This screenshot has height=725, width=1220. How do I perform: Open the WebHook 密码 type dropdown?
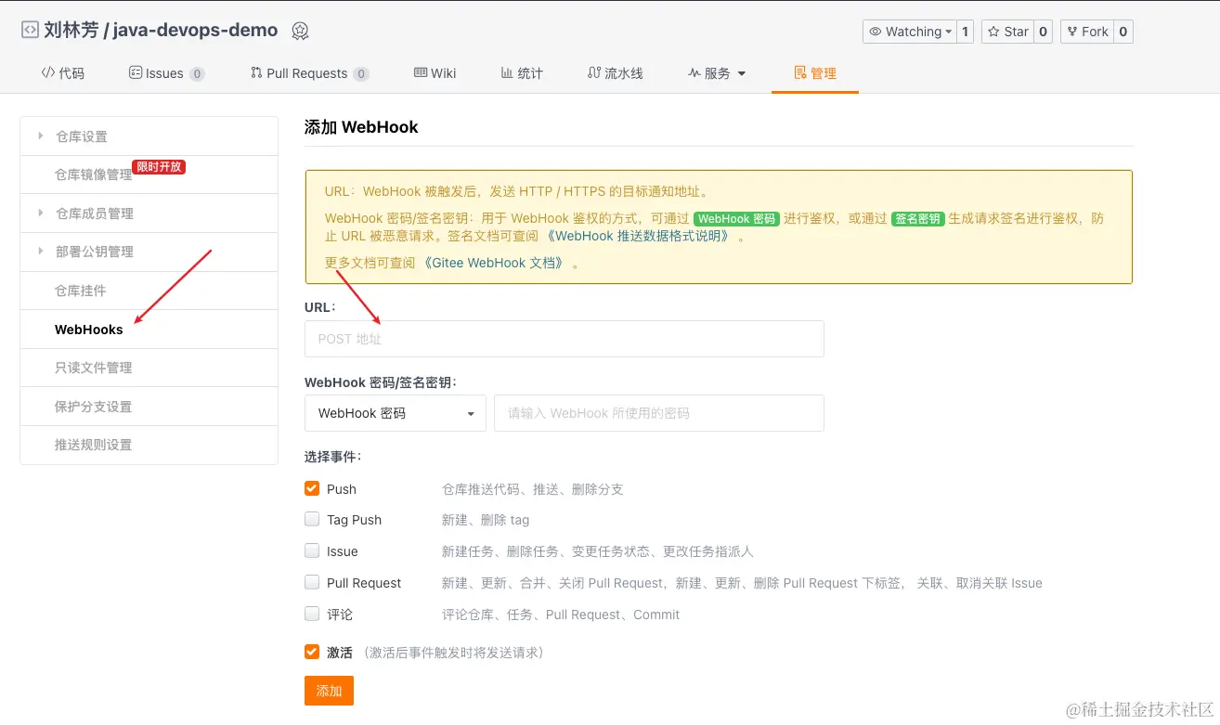[x=396, y=413]
